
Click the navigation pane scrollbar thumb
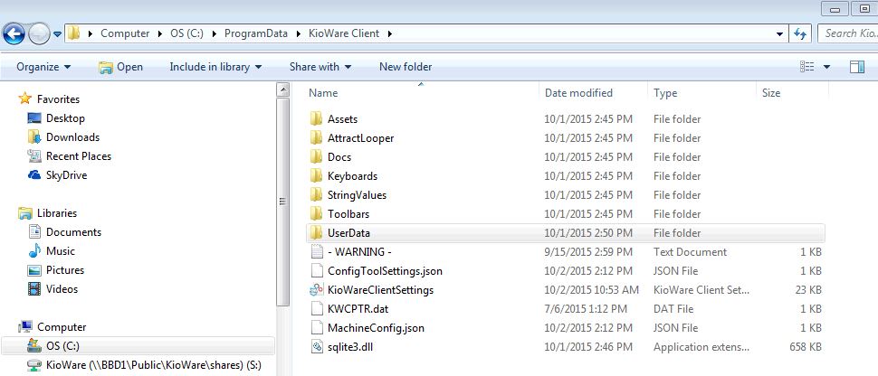282,202
